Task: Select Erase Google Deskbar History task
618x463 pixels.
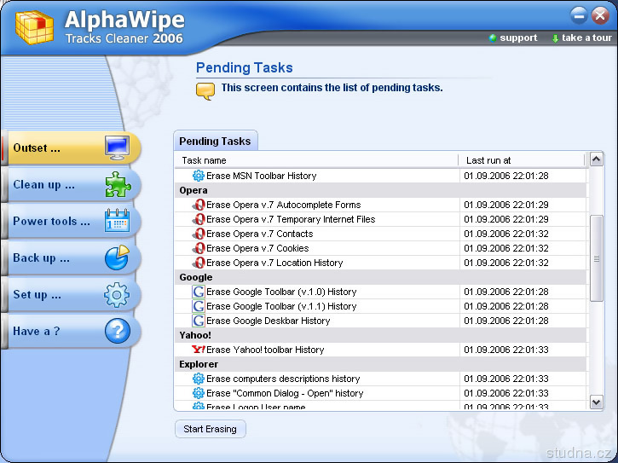Action: [x=268, y=321]
